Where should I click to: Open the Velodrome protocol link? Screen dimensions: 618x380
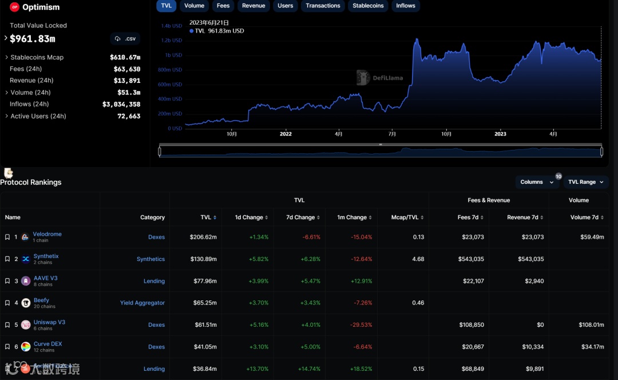[x=47, y=233]
